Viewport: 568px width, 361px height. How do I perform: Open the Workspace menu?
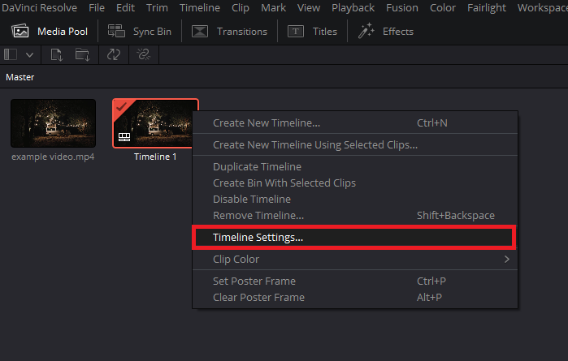point(542,7)
